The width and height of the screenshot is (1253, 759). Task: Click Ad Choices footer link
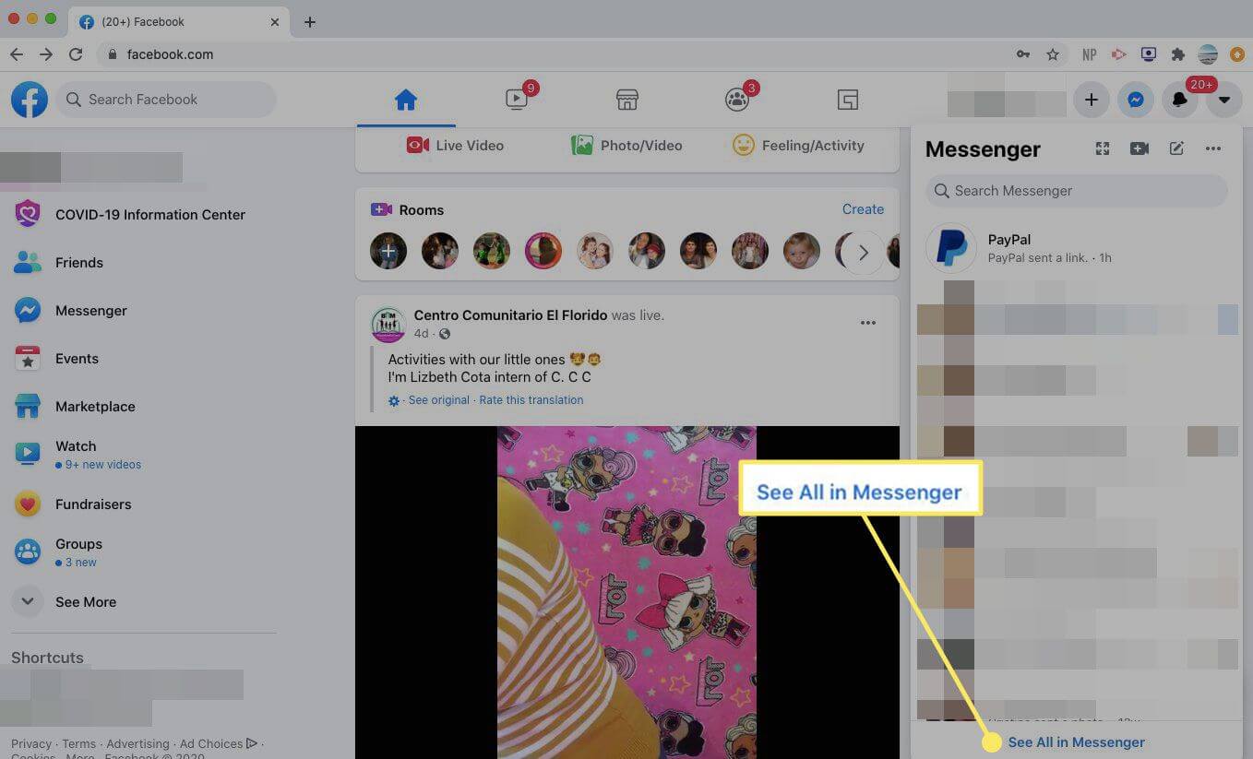point(218,743)
